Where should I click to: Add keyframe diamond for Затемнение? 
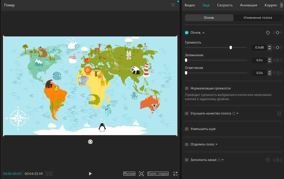277,60
